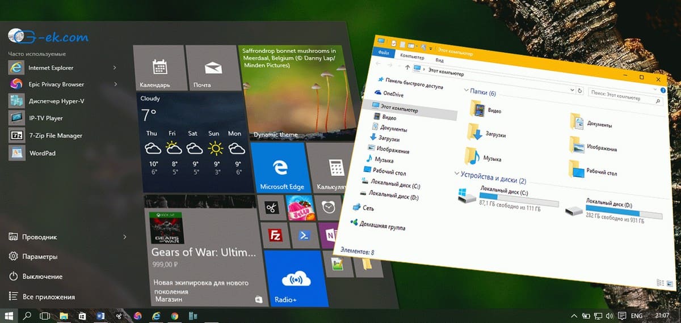
Task: Open the OneNote tile
Action: (x=330, y=235)
